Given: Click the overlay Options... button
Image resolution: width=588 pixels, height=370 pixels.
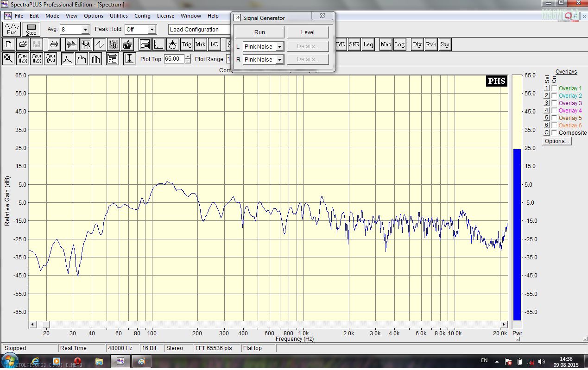Looking at the screenshot, I should (x=557, y=141).
